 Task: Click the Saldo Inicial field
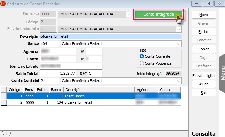pyautogui.click(x=59, y=73)
